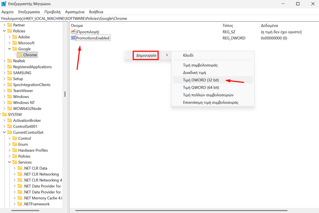Click the REG_SZ type cell

[229, 32]
